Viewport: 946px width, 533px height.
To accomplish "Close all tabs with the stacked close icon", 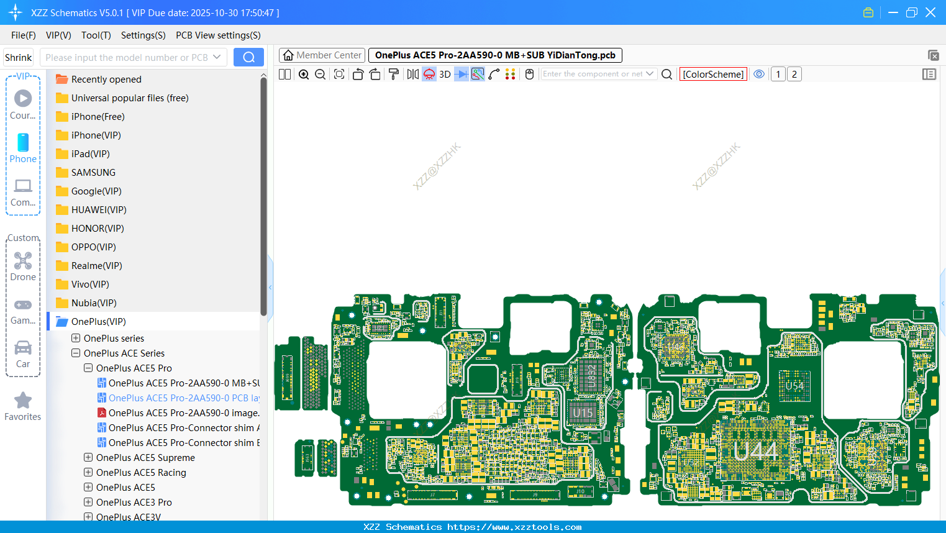I will point(933,55).
